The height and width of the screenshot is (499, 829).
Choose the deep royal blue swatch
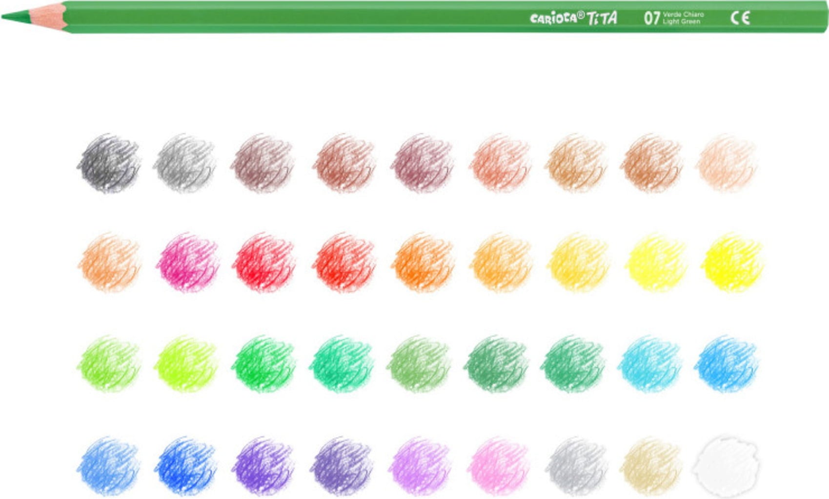(x=186, y=465)
